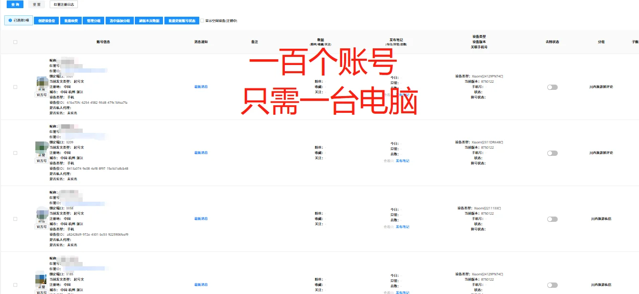The image size is (639, 294).
Task: 勾选表头的全选复选框
Action: pyautogui.click(x=15, y=42)
